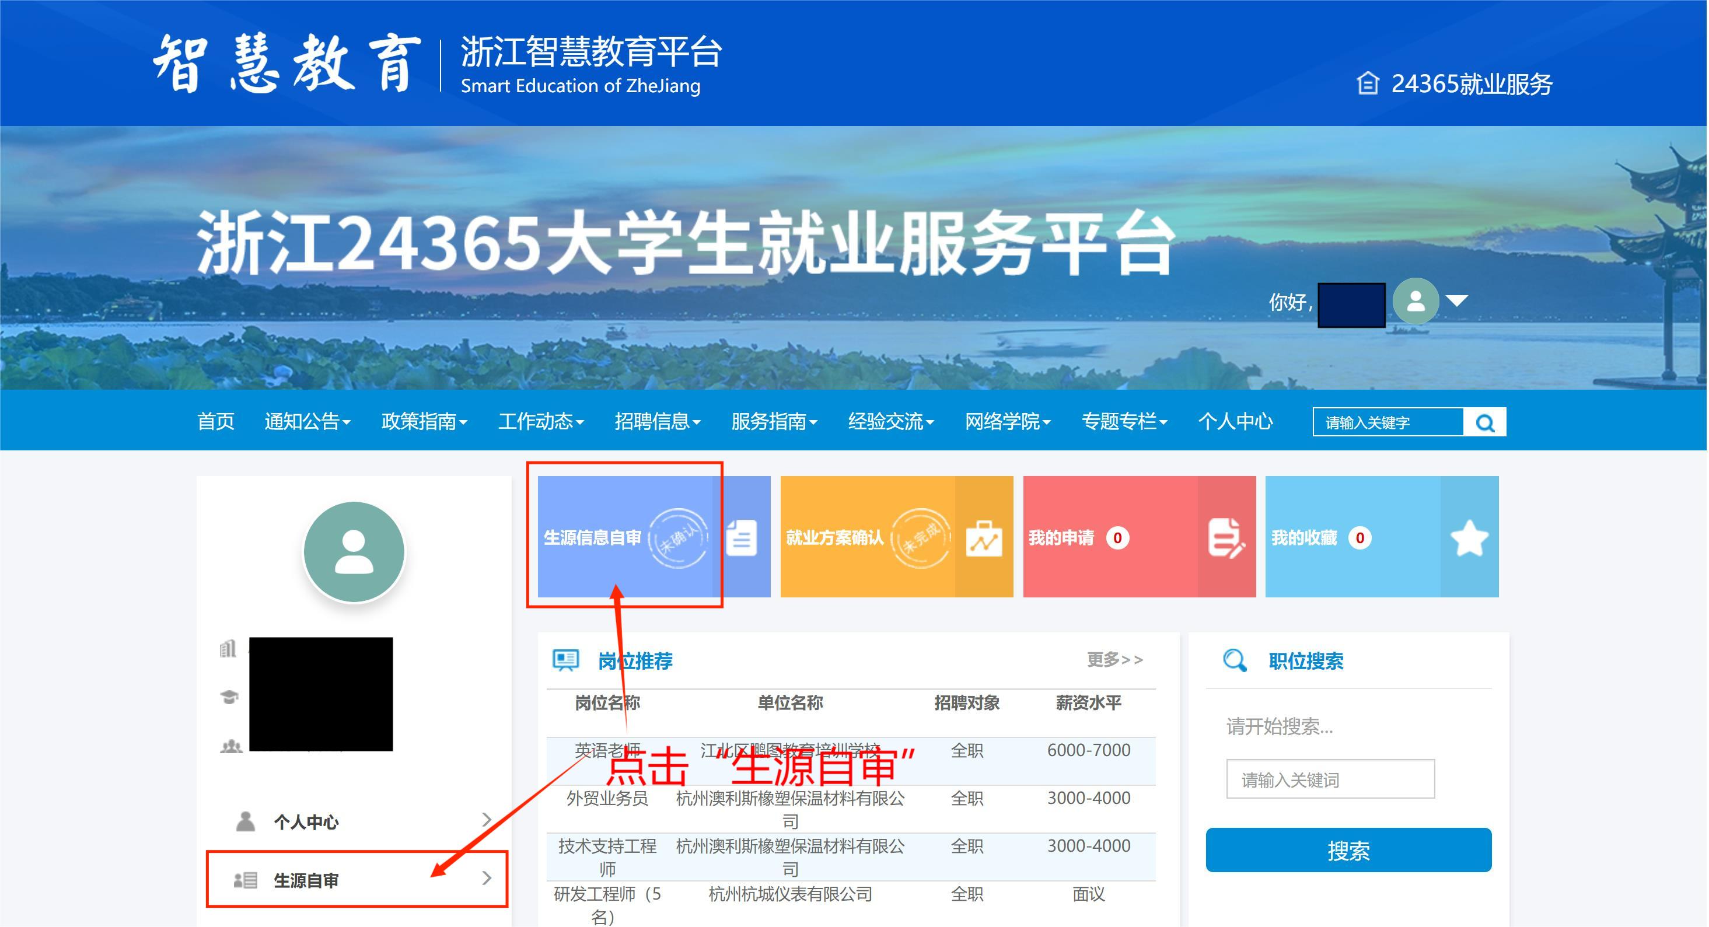The width and height of the screenshot is (1709, 927).
Task: Click the home icon beside 24365就业服务
Action: click(1367, 84)
